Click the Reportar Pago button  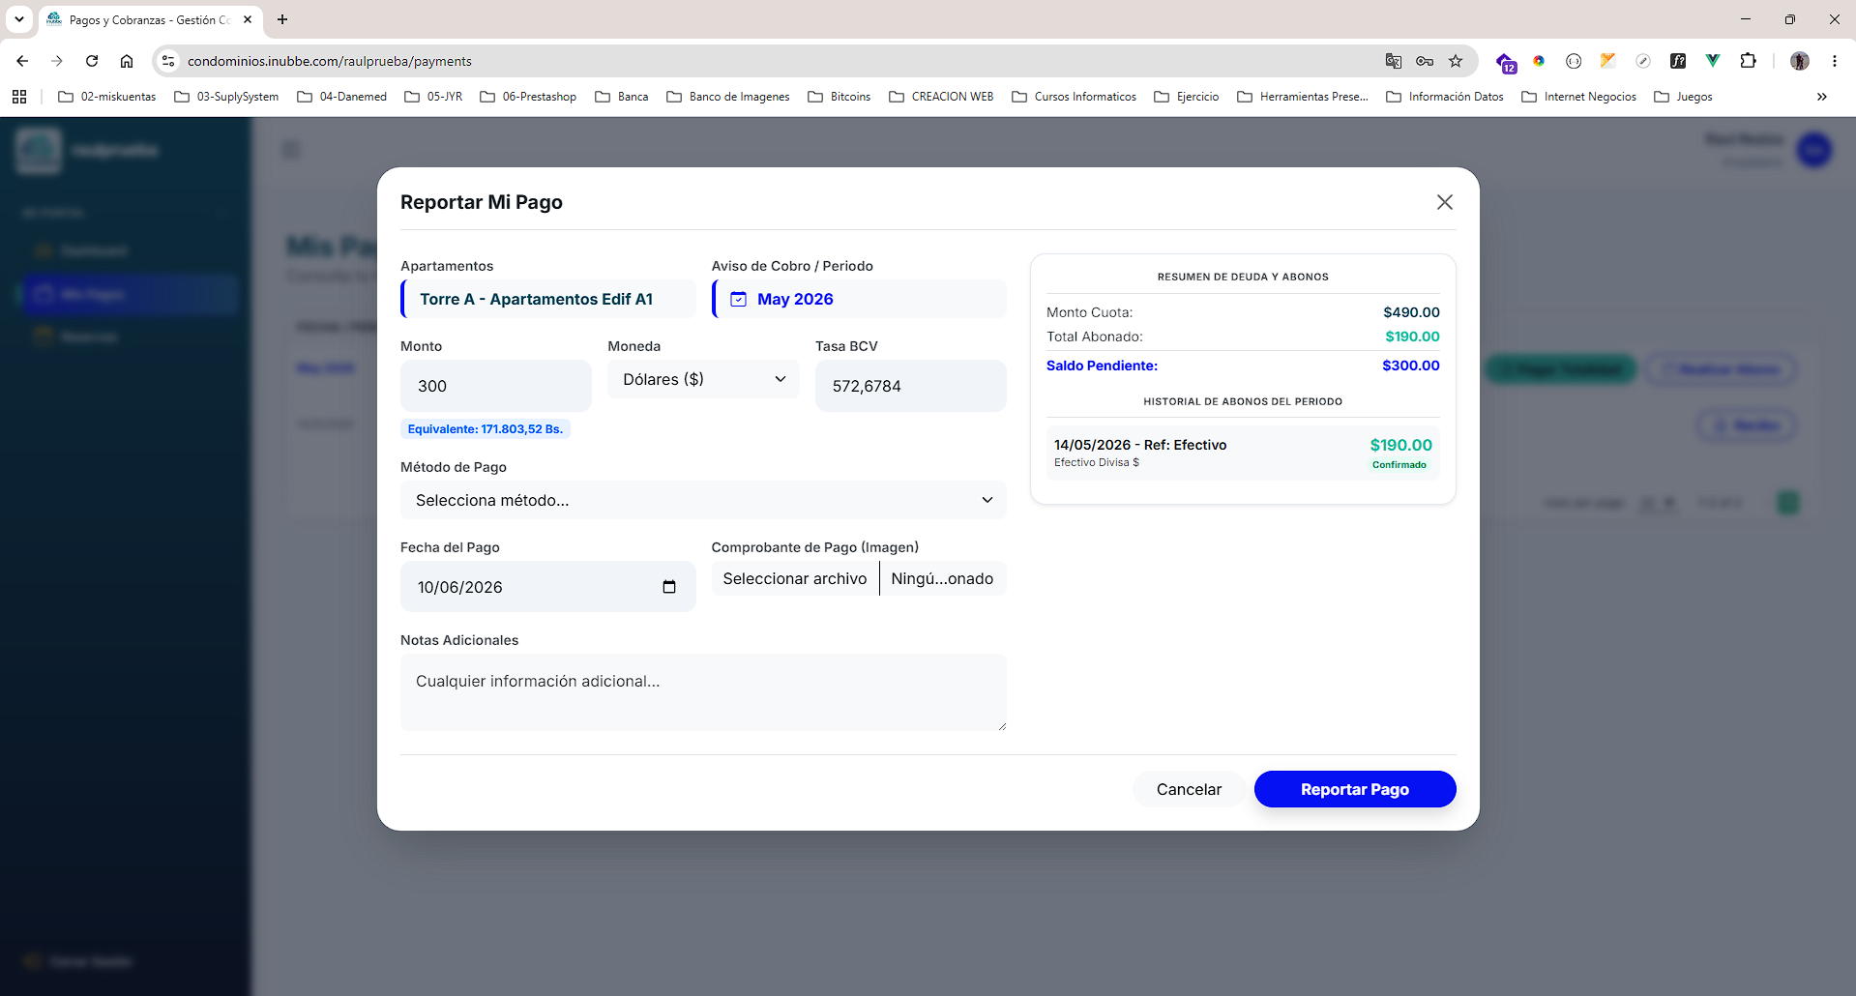coord(1355,789)
